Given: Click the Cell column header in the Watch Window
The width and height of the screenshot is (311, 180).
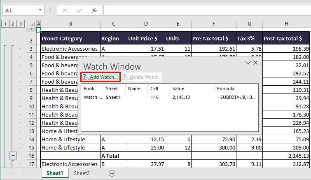Looking at the screenshot, I should (x=159, y=89).
